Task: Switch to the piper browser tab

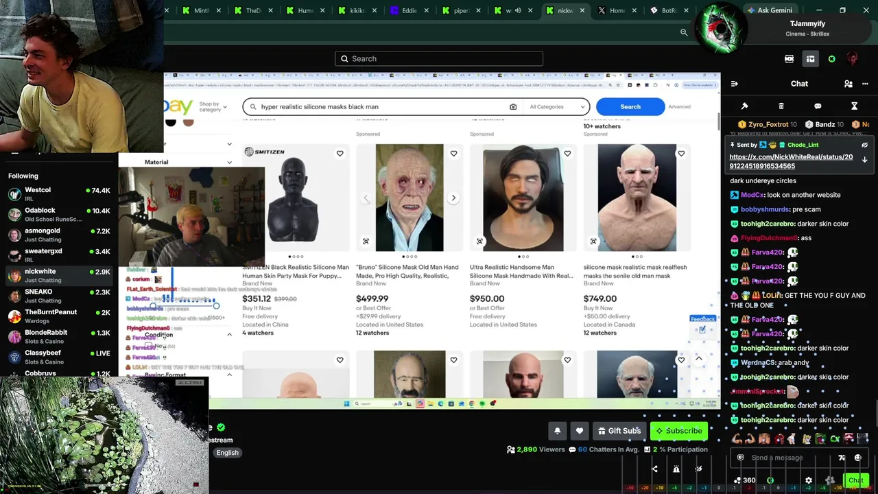Action: pyautogui.click(x=462, y=10)
